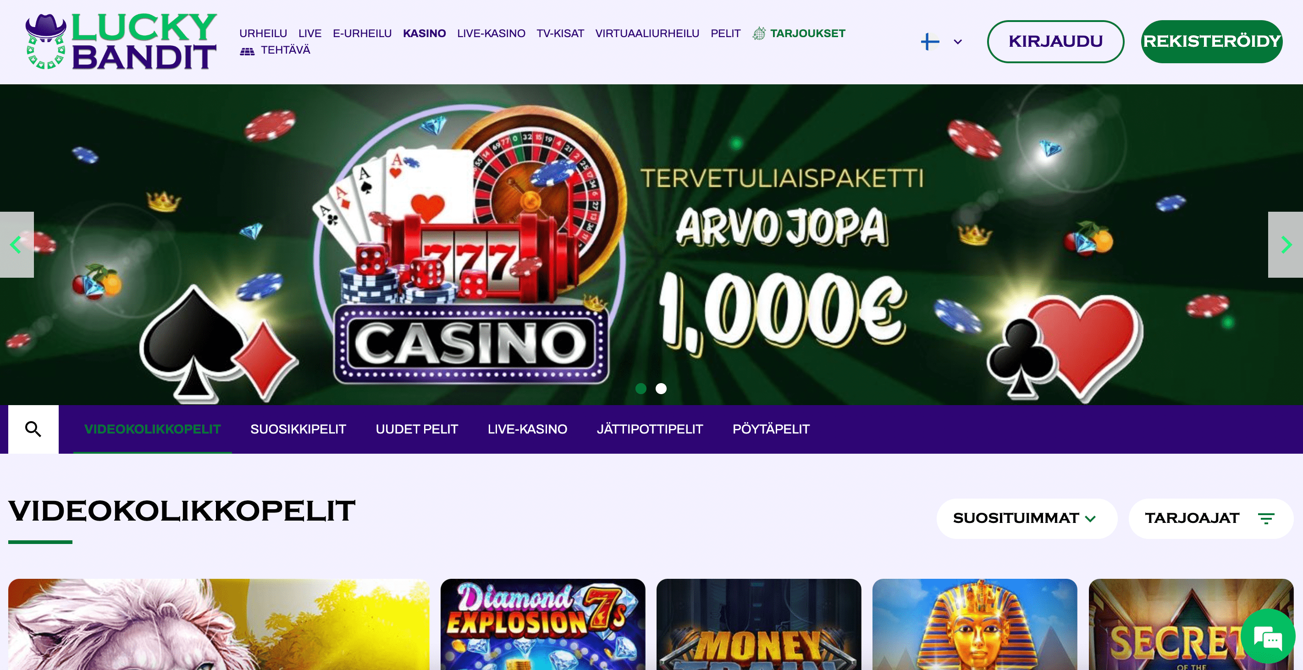1303x670 pixels.
Task: Open the Tarjoajat providers filter
Action: tap(1210, 518)
